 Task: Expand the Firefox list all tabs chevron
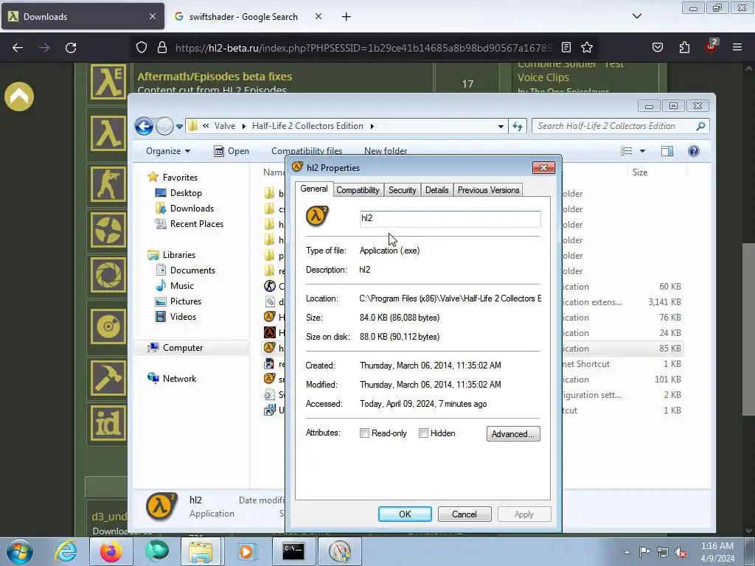(636, 16)
